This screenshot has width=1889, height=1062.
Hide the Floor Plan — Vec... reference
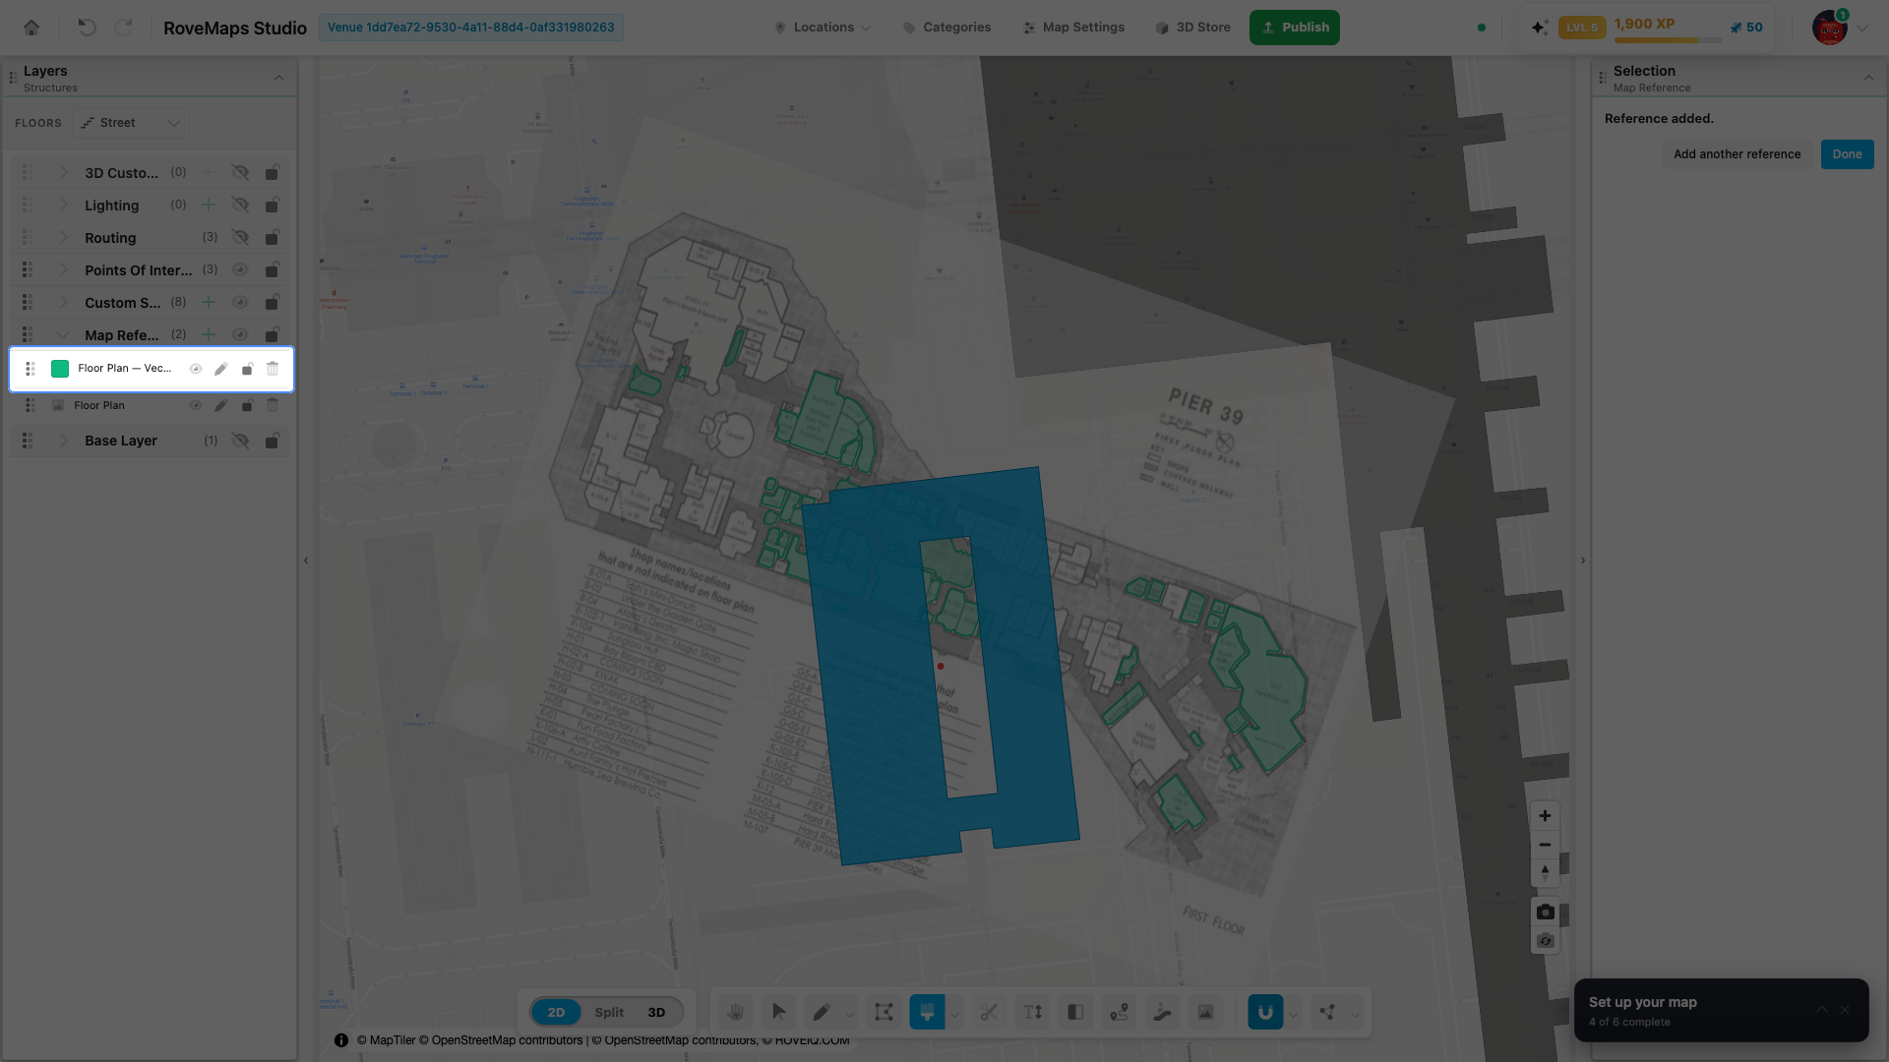196,369
